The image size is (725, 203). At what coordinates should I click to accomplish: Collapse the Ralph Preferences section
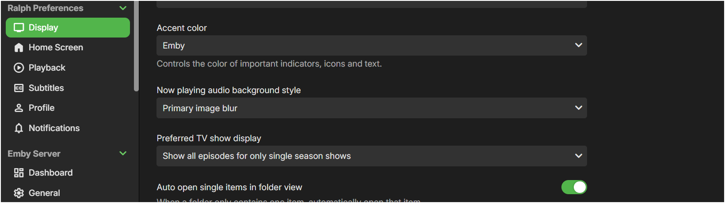[123, 8]
